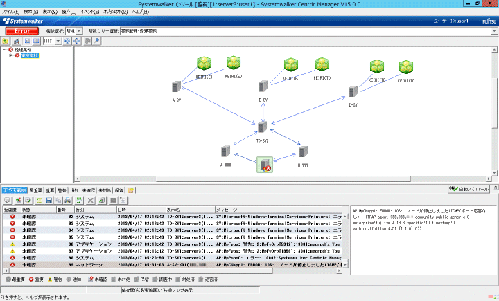Switch to the 通知 event tab

coord(74,190)
